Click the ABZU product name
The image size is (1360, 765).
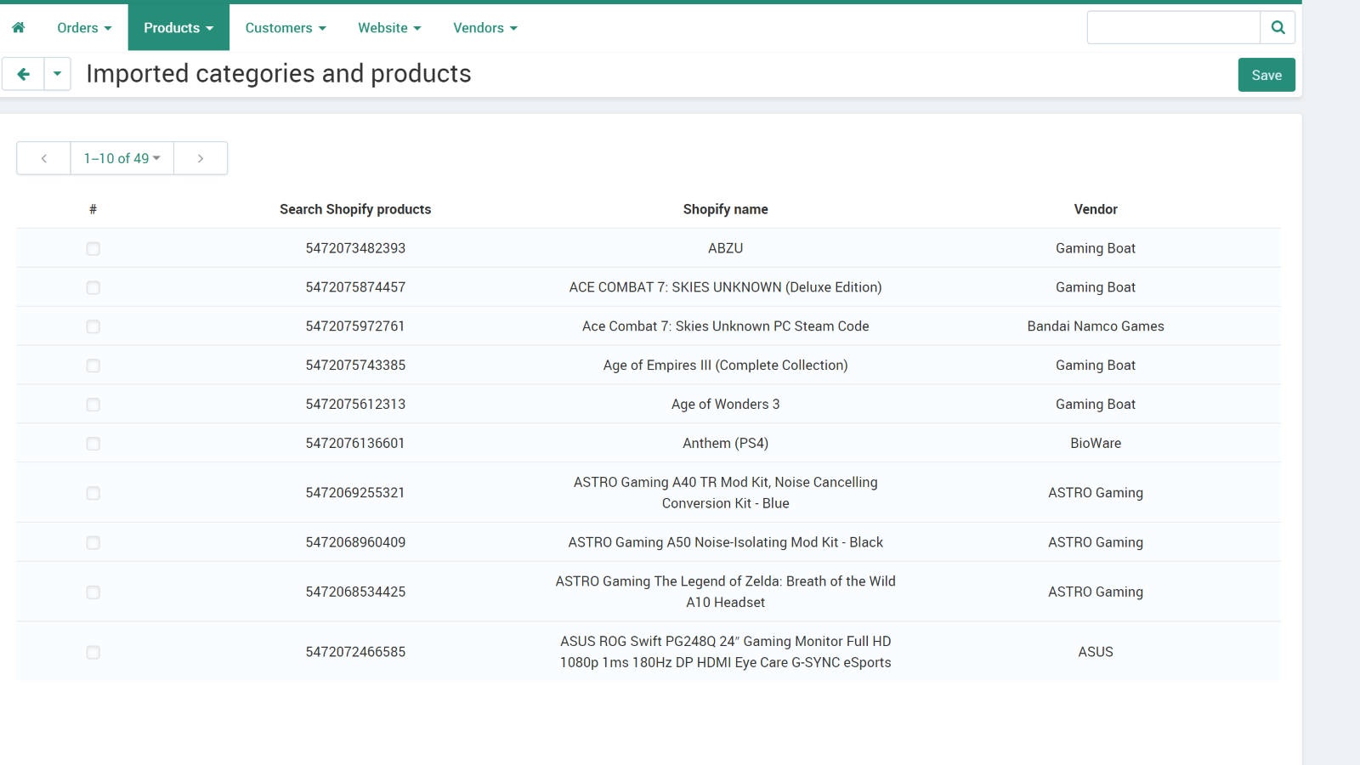tap(725, 248)
